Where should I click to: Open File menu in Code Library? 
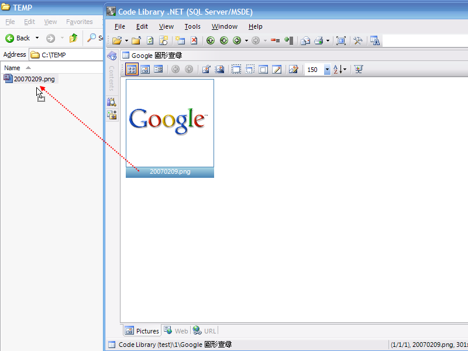tap(120, 26)
